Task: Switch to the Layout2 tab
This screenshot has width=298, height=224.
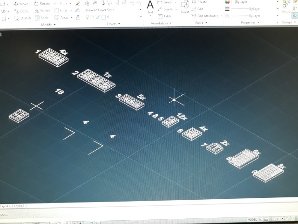Action: click(19, 206)
